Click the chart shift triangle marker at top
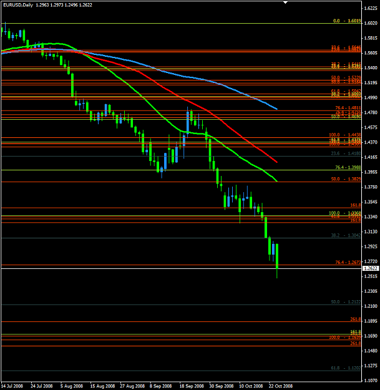The width and height of the screenshot is (380, 390). [286, 2]
